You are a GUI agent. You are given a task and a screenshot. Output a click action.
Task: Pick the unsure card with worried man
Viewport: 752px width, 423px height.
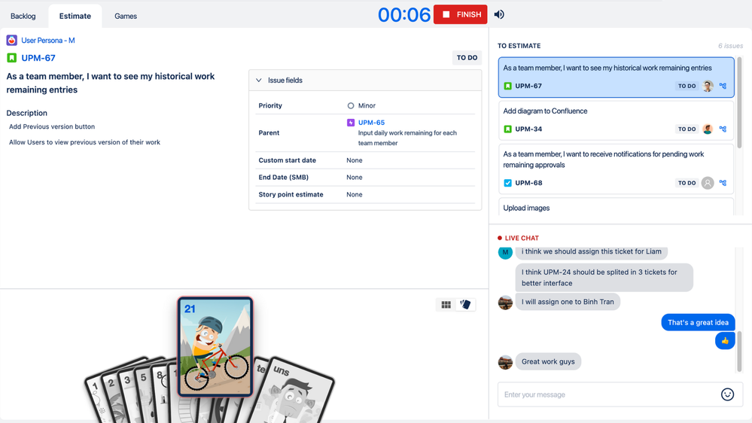point(293,393)
